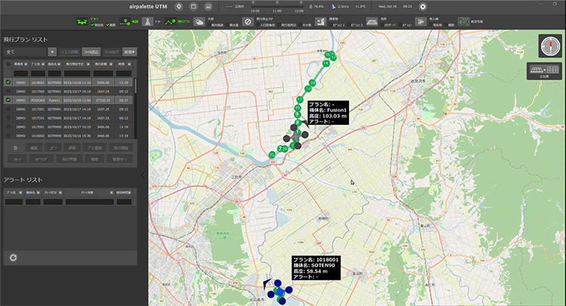
Task: Click the location pin icon in header
Action: (178, 7)
